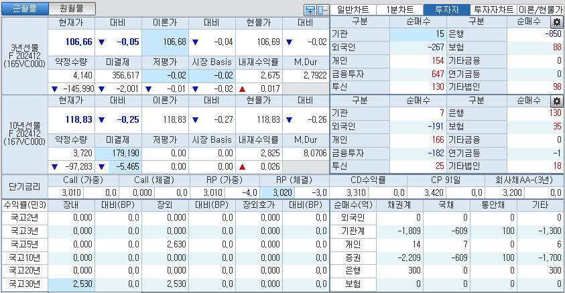Image resolution: width=565 pixels, height=293 pixels.
Task: Open gear settings for 10년선물 investor table
Action: (x=557, y=101)
